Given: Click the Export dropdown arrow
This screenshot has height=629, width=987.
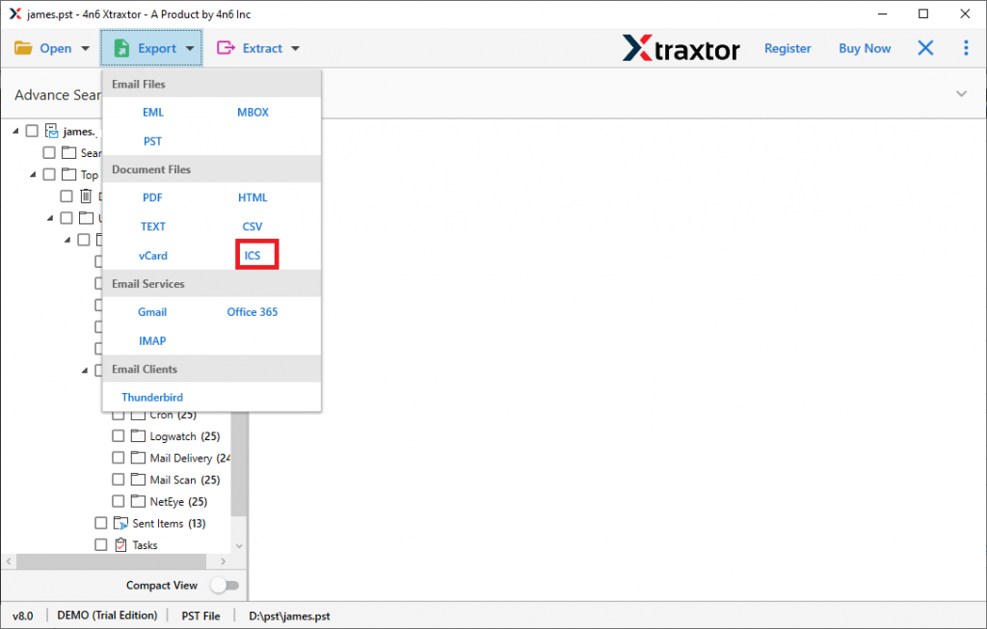Looking at the screenshot, I should click(190, 48).
